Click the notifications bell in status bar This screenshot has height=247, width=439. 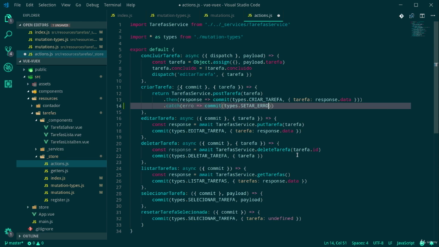(431, 243)
